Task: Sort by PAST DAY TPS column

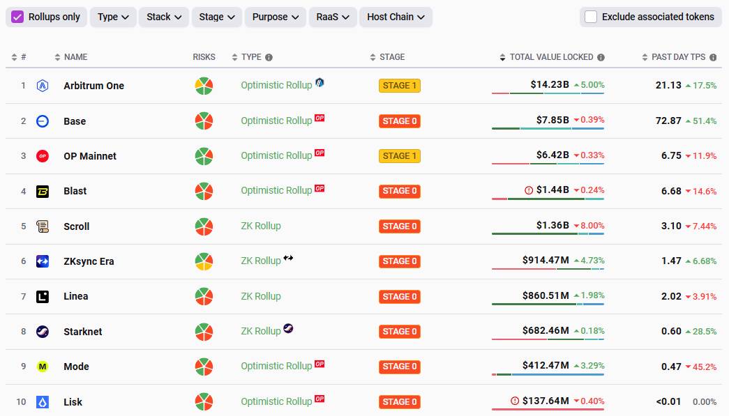Action: coord(674,57)
